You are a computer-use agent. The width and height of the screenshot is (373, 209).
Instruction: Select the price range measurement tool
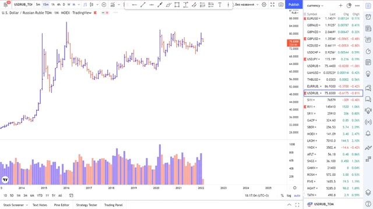tap(185, 5)
